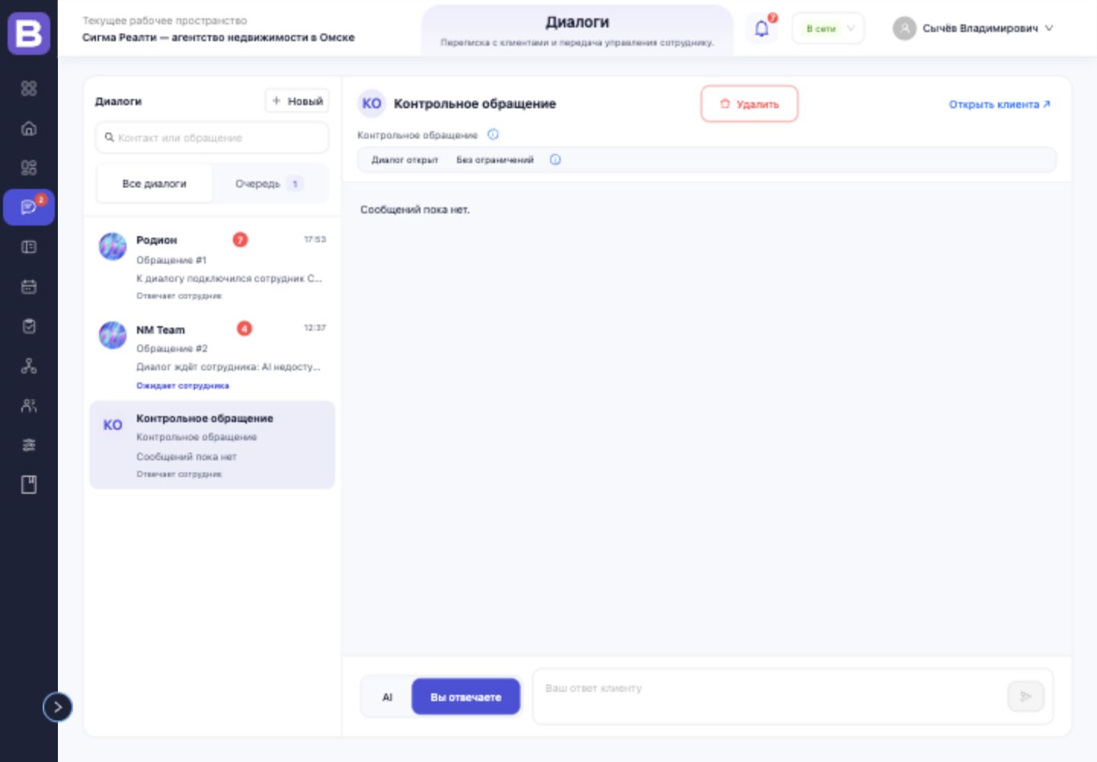The height and width of the screenshot is (762, 1097).
Task: Open the В сети status dropdown
Action: click(828, 29)
